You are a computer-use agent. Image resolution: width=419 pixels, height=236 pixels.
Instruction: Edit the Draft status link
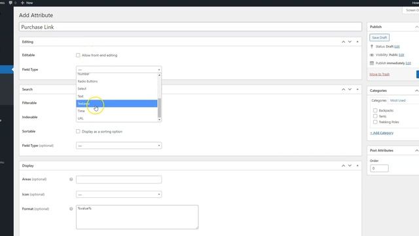click(397, 47)
